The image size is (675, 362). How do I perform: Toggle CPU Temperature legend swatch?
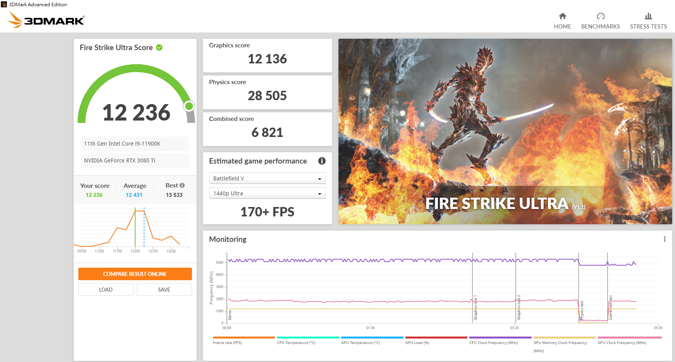click(308, 337)
